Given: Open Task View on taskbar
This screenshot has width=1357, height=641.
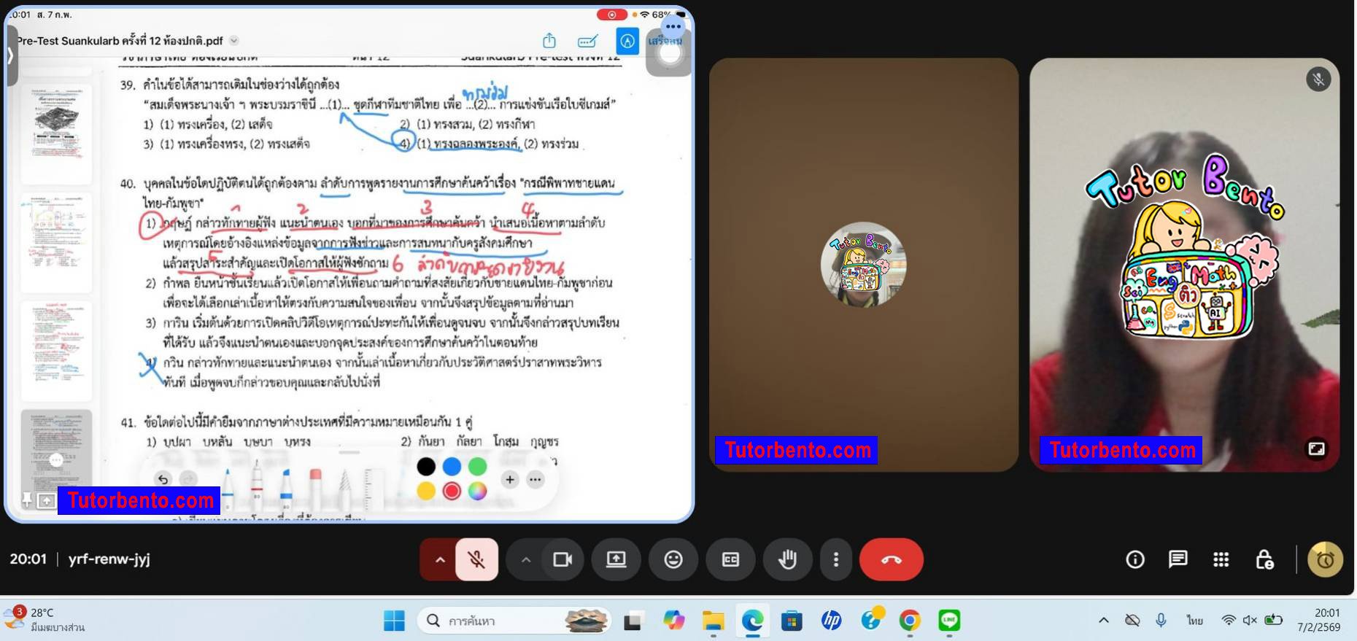Looking at the screenshot, I should coord(633,621).
